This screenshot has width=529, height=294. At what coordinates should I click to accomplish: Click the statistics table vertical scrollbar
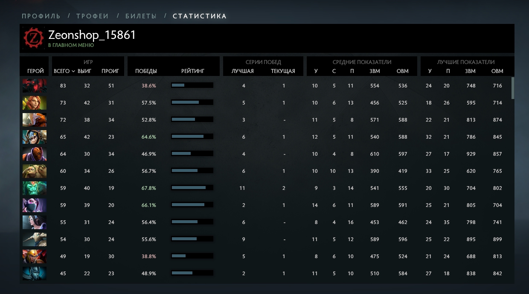[512, 88]
